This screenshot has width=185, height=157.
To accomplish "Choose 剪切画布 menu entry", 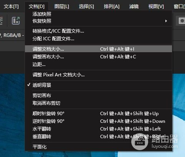I will click(98, 96).
